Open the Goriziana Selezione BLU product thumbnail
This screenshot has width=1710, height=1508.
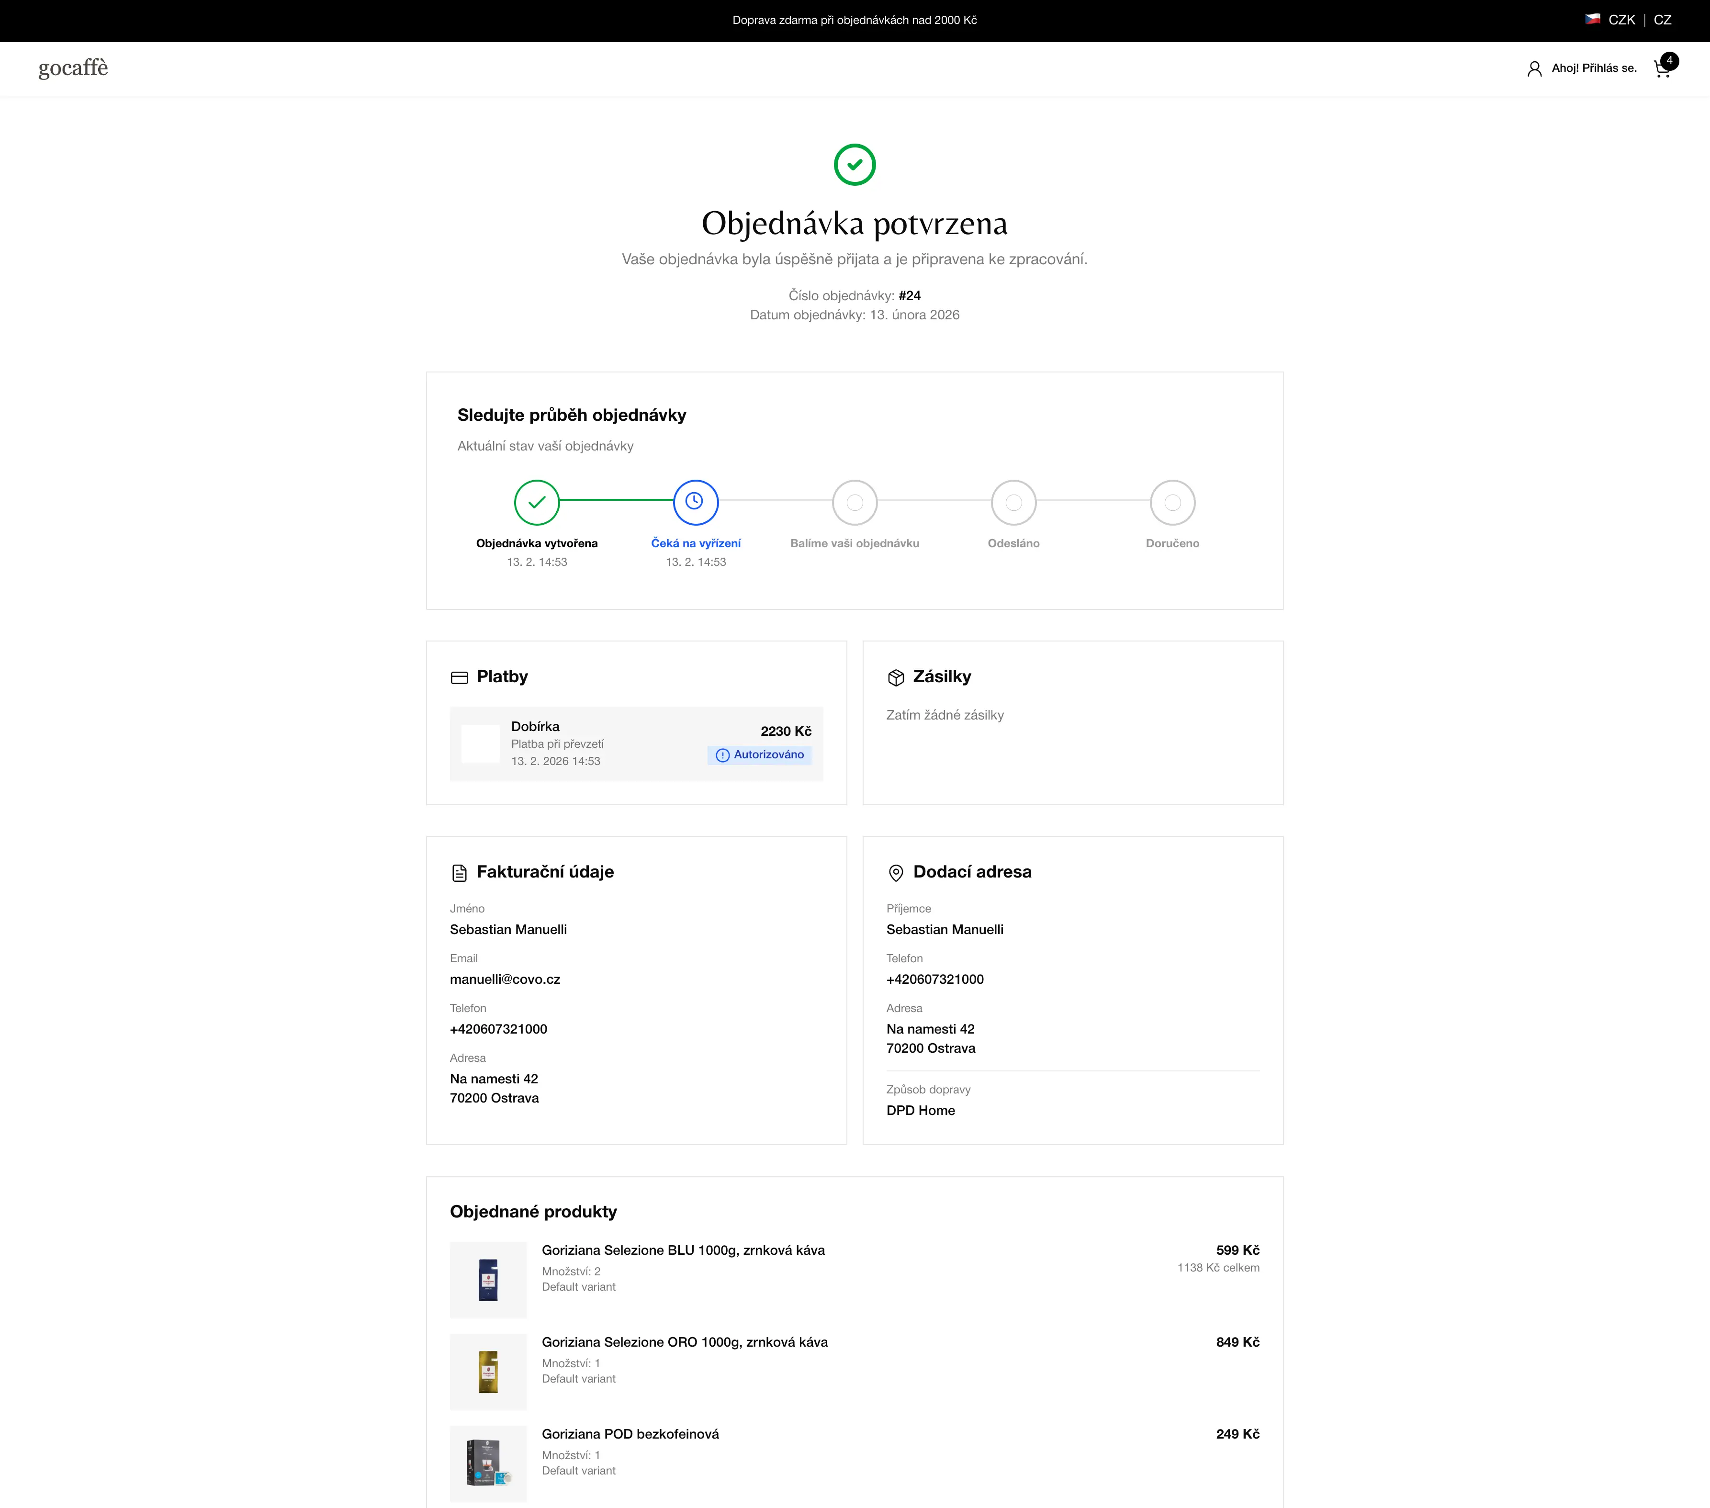click(488, 1280)
